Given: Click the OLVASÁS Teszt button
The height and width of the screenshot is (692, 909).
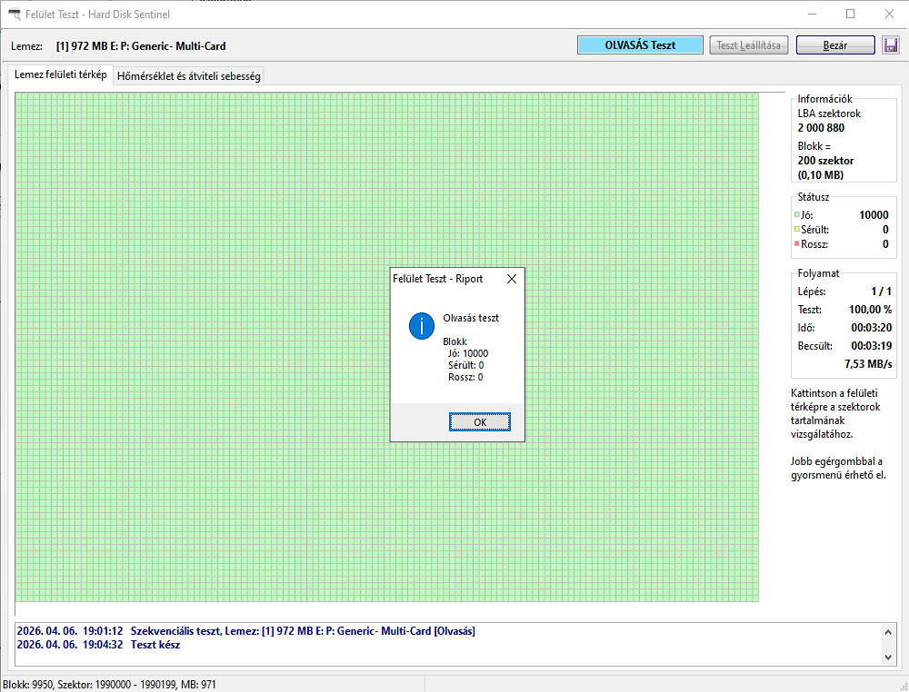Looking at the screenshot, I should click(640, 45).
